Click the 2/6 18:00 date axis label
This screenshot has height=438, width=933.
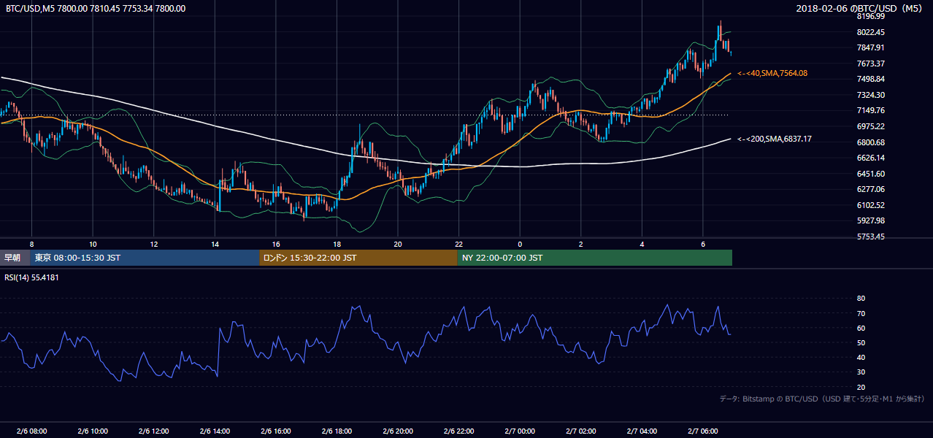[x=337, y=431]
